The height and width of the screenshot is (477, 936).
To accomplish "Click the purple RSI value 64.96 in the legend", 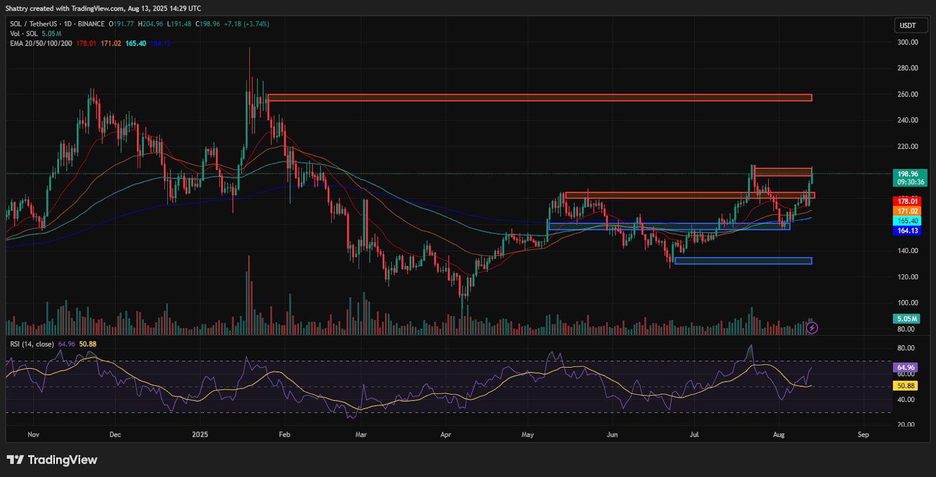I will click(67, 344).
